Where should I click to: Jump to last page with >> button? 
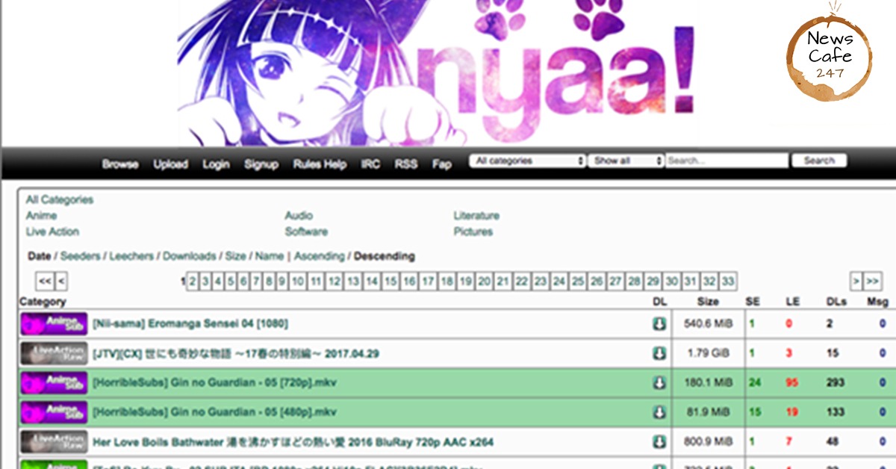(x=873, y=282)
